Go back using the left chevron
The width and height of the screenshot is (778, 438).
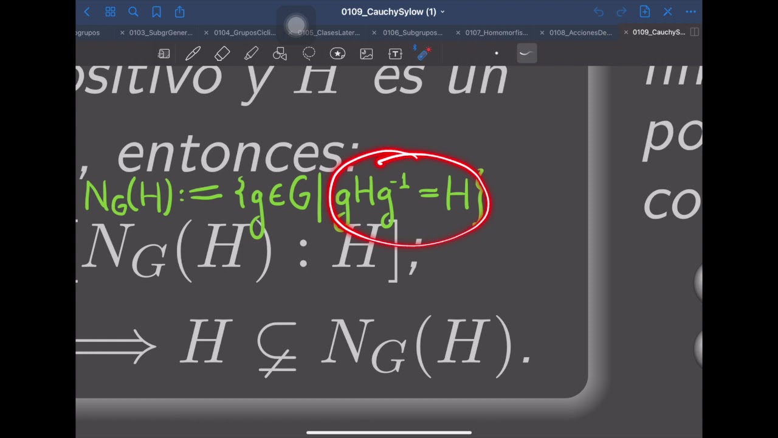coord(87,12)
